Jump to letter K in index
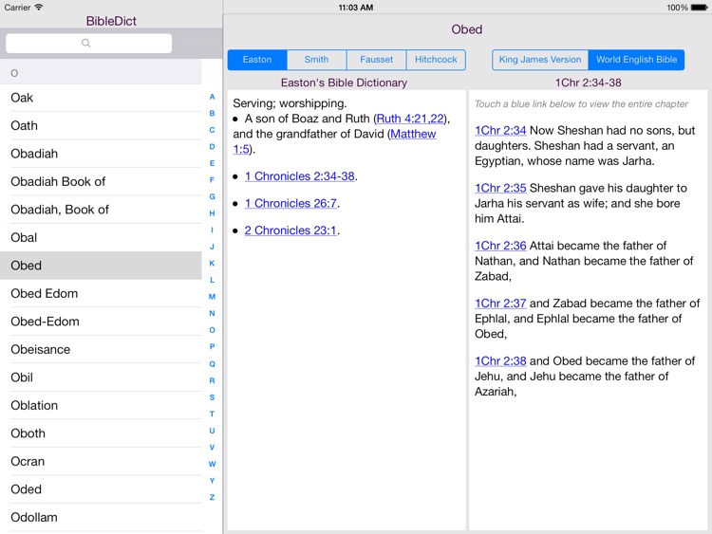 tap(212, 263)
